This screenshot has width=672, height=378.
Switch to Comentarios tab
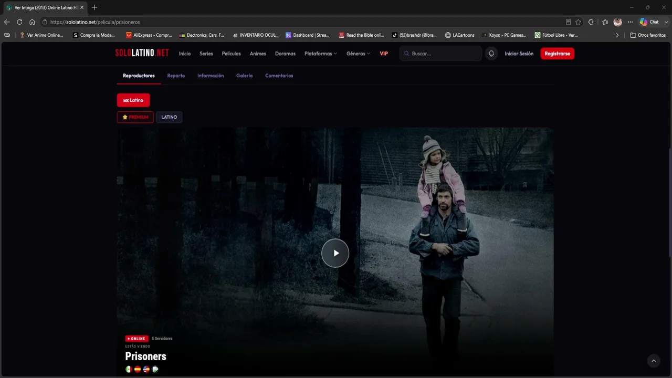point(279,76)
